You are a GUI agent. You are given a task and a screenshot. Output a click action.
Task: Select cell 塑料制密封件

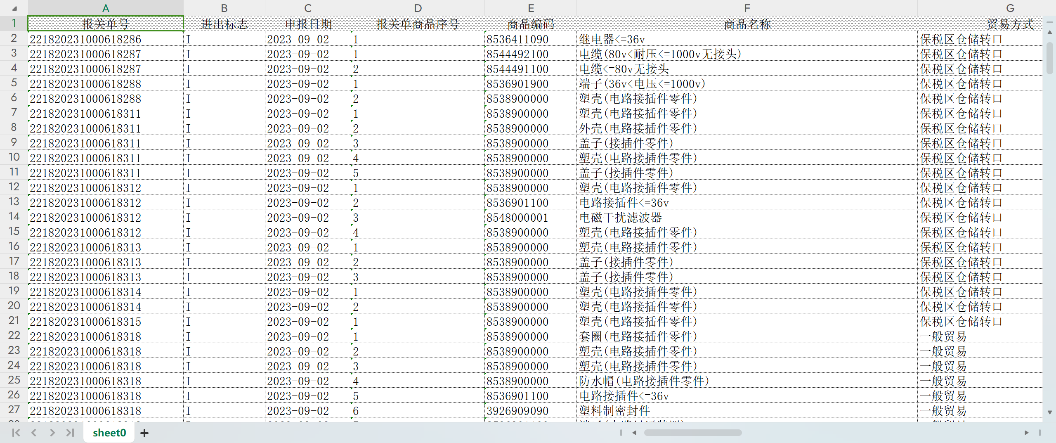pos(747,411)
